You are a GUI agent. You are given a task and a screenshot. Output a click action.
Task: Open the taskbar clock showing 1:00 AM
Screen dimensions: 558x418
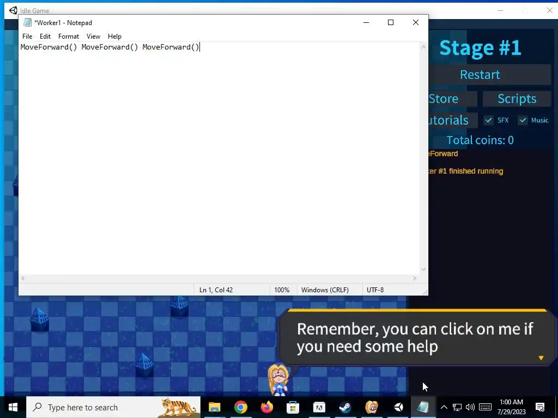pyautogui.click(x=511, y=407)
